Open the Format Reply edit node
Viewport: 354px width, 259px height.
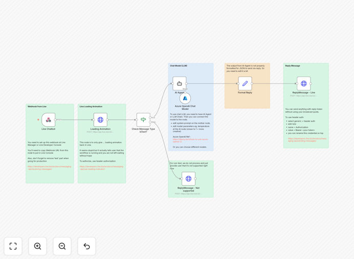tap(245, 84)
